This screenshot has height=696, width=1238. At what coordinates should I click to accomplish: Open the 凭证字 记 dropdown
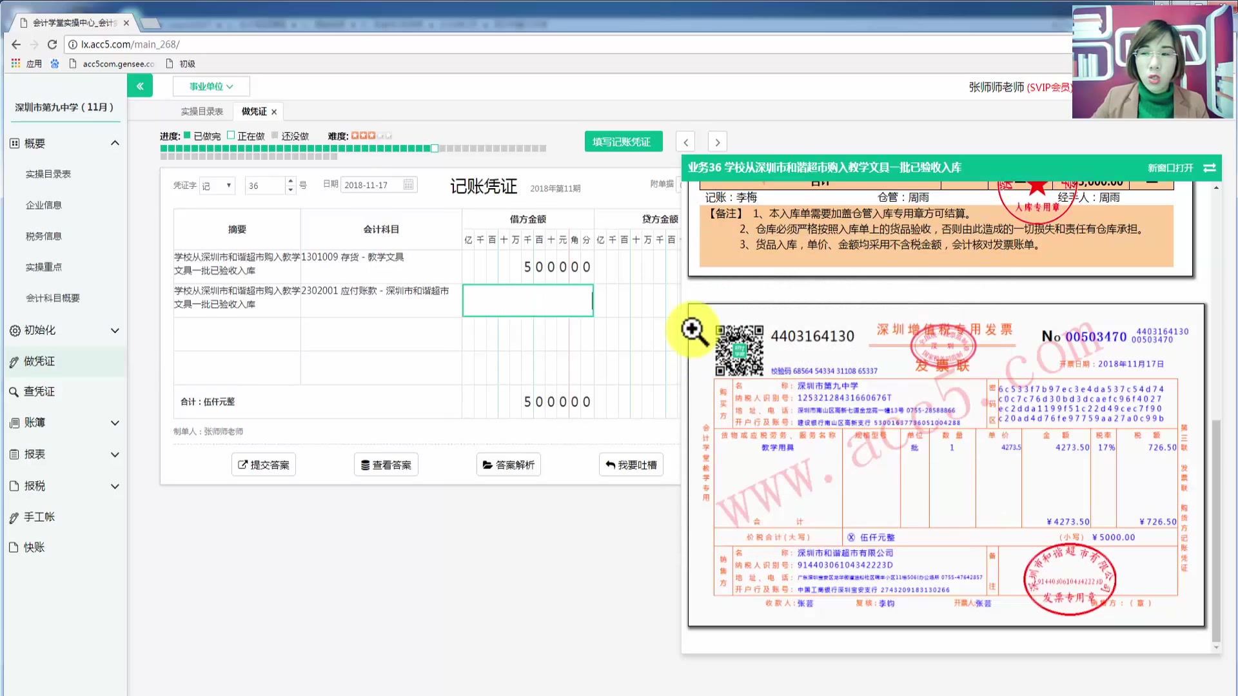217,186
